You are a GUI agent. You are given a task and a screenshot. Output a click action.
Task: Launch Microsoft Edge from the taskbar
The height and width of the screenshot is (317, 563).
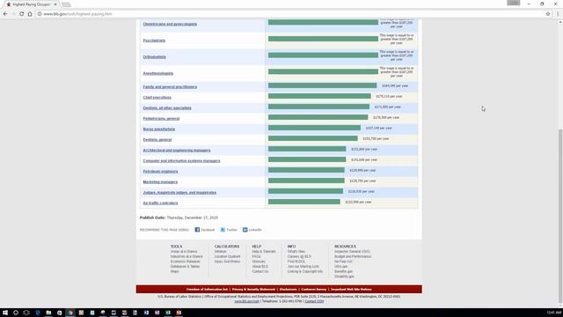(x=37, y=313)
